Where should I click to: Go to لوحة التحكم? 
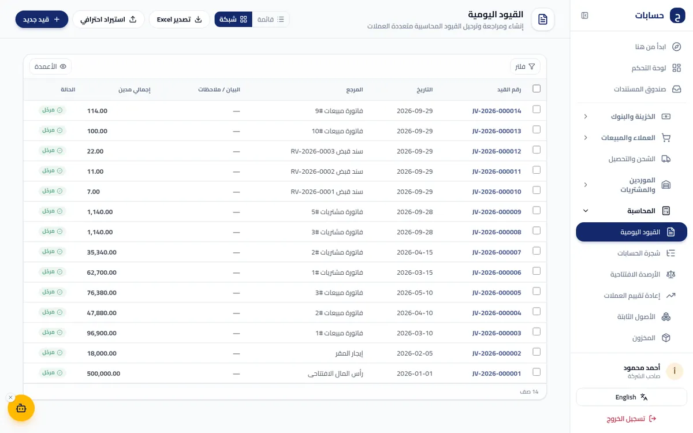tap(631, 68)
